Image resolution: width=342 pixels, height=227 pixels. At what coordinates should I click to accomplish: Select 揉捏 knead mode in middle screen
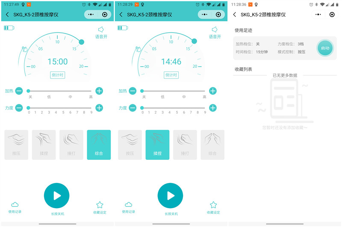[157, 145]
